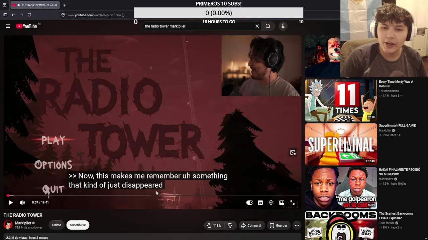The width and height of the screenshot is (428, 240).
Task: Play the paused video
Action: [x=11, y=202]
